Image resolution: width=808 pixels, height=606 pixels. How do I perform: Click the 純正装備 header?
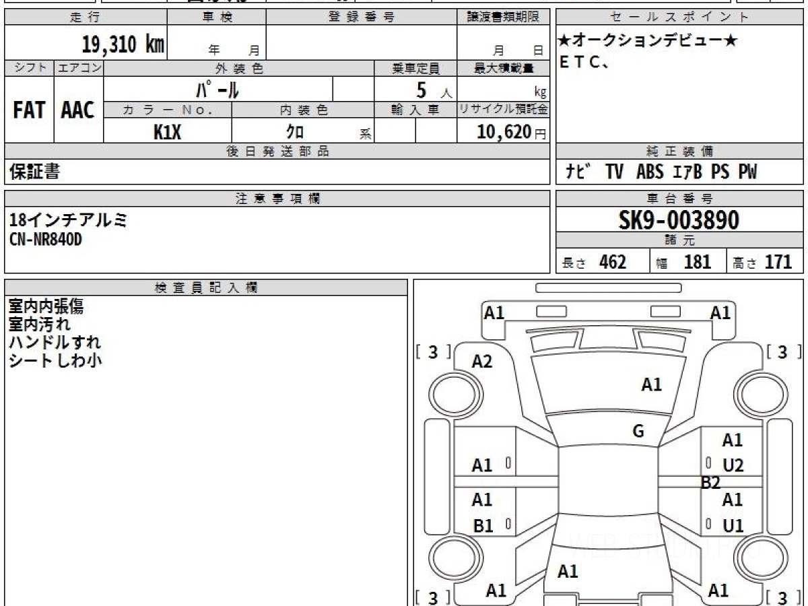point(679,151)
